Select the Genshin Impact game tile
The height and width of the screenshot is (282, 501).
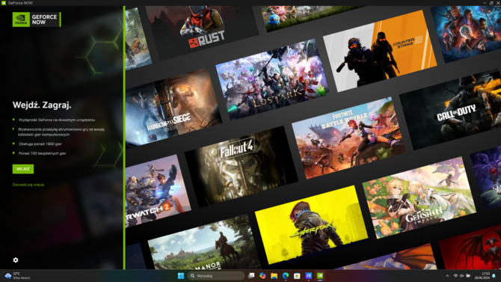pos(419,197)
